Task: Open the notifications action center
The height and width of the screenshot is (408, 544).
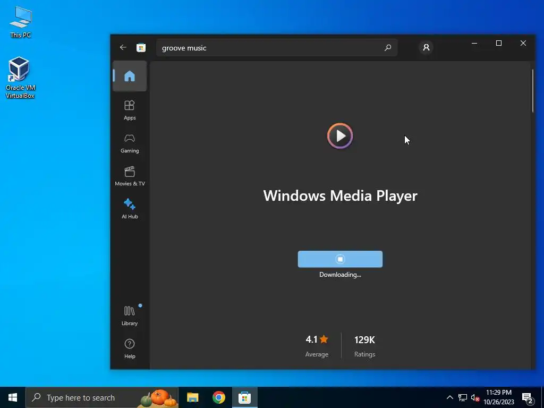Action: point(528,398)
